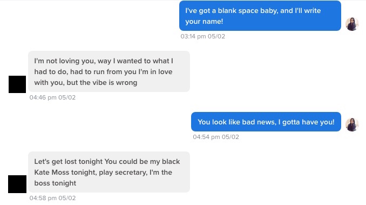Click the sender avatar beside the blank space message

(x=352, y=24)
